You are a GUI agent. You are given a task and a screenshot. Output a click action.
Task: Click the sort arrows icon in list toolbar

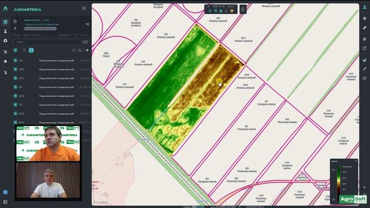coord(80,50)
